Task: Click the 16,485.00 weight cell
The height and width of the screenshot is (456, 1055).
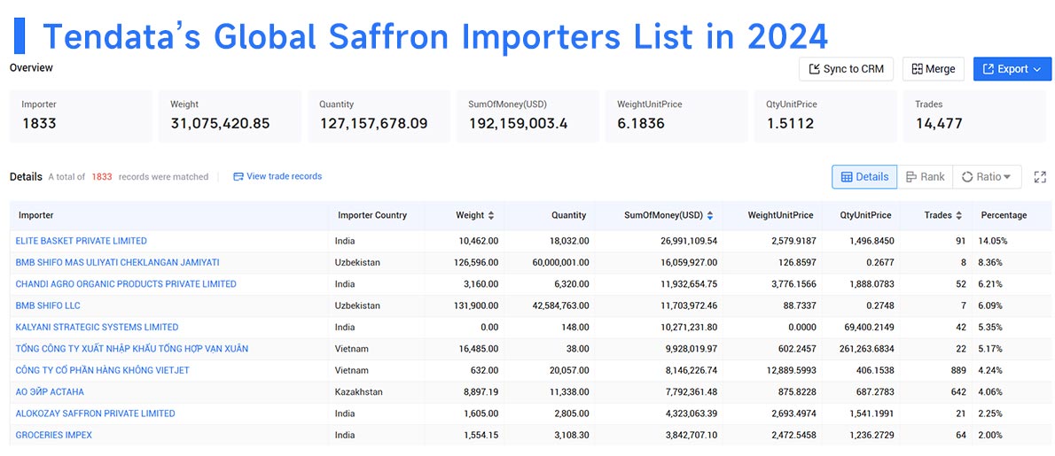Action: coord(479,349)
